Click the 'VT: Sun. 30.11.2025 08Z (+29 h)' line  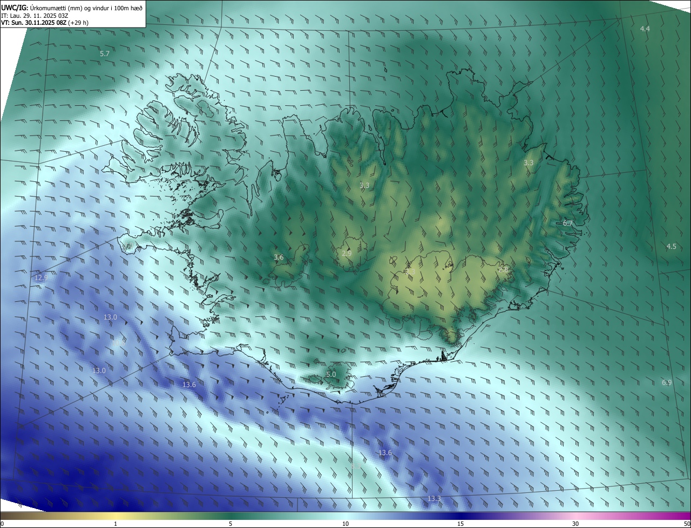tap(45, 23)
